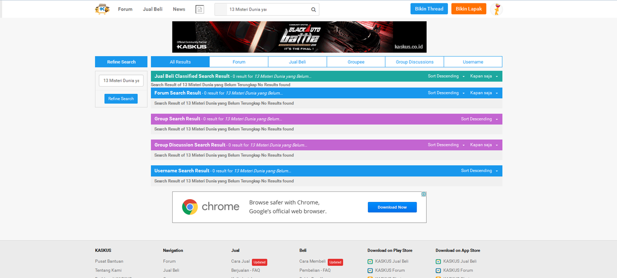Open Kapan saja dropdown in Jual Beli results
617x278 pixels.
484,76
